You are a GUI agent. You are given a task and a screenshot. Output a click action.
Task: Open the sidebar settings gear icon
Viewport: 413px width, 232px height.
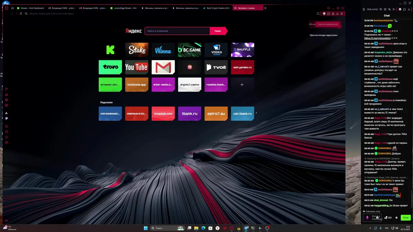point(6,142)
